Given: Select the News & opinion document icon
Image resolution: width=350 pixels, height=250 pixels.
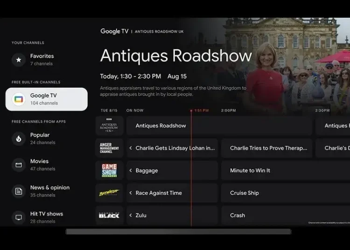Looking at the screenshot, I should pyautogui.click(x=19, y=191).
